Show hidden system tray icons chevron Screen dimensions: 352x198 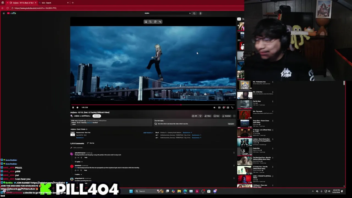pyautogui.click(x=313, y=191)
